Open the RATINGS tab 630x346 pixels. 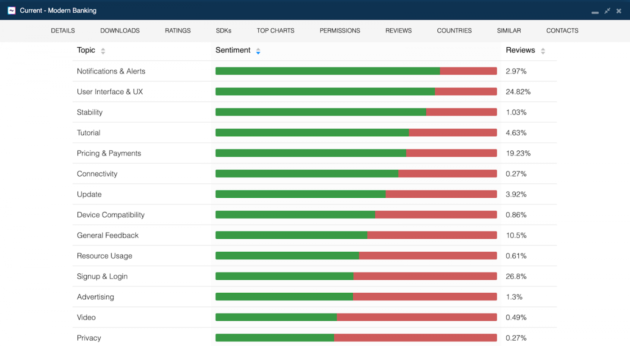(178, 30)
